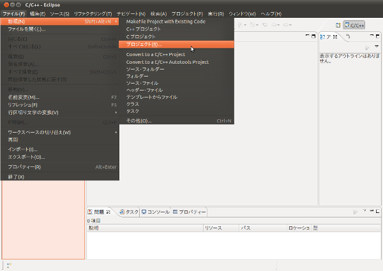The width and height of the screenshot is (383, 271).
Task: Create a new ソース・フォルダー
Action: tap(176, 70)
